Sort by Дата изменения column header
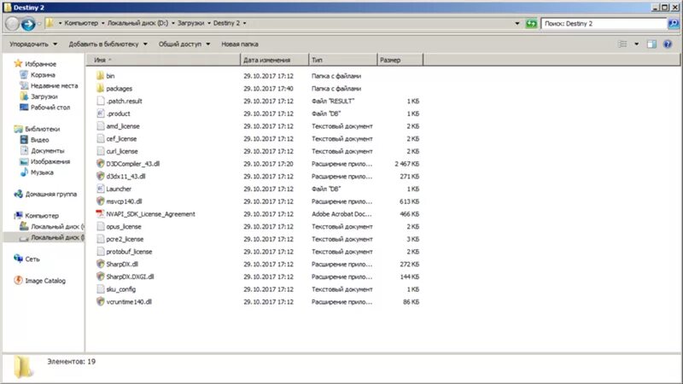Viewport: 683px width, 384px height. pos(274,60)
